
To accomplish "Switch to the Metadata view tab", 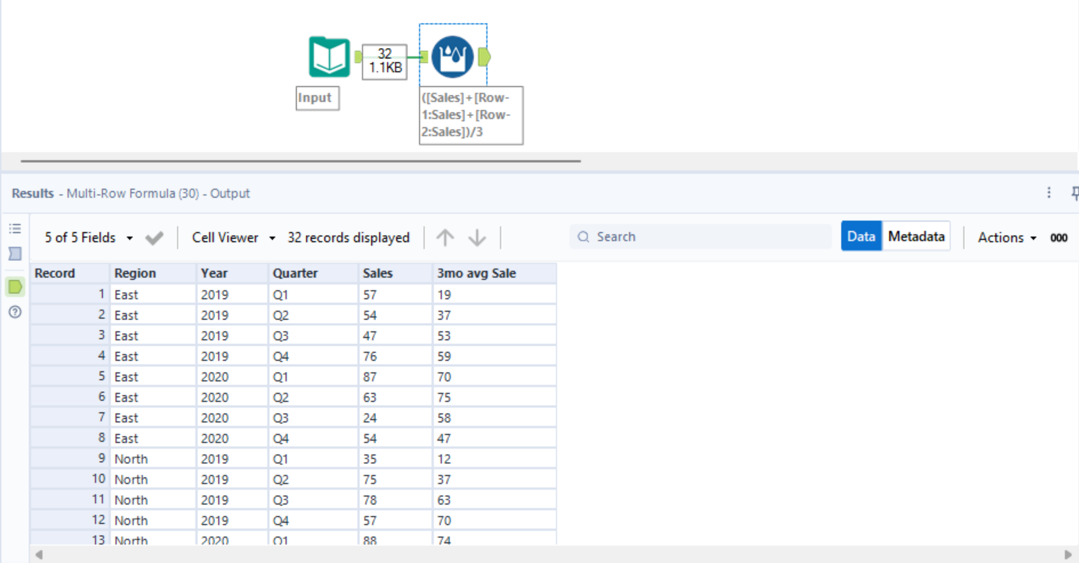I will point(916,236).
